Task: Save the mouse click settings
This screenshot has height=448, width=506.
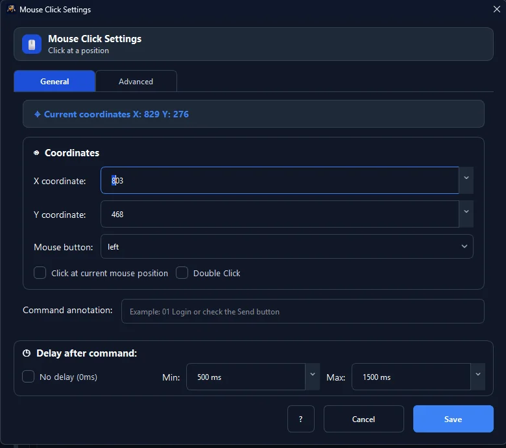Action: pyautogui.click(x=453, y=419)
